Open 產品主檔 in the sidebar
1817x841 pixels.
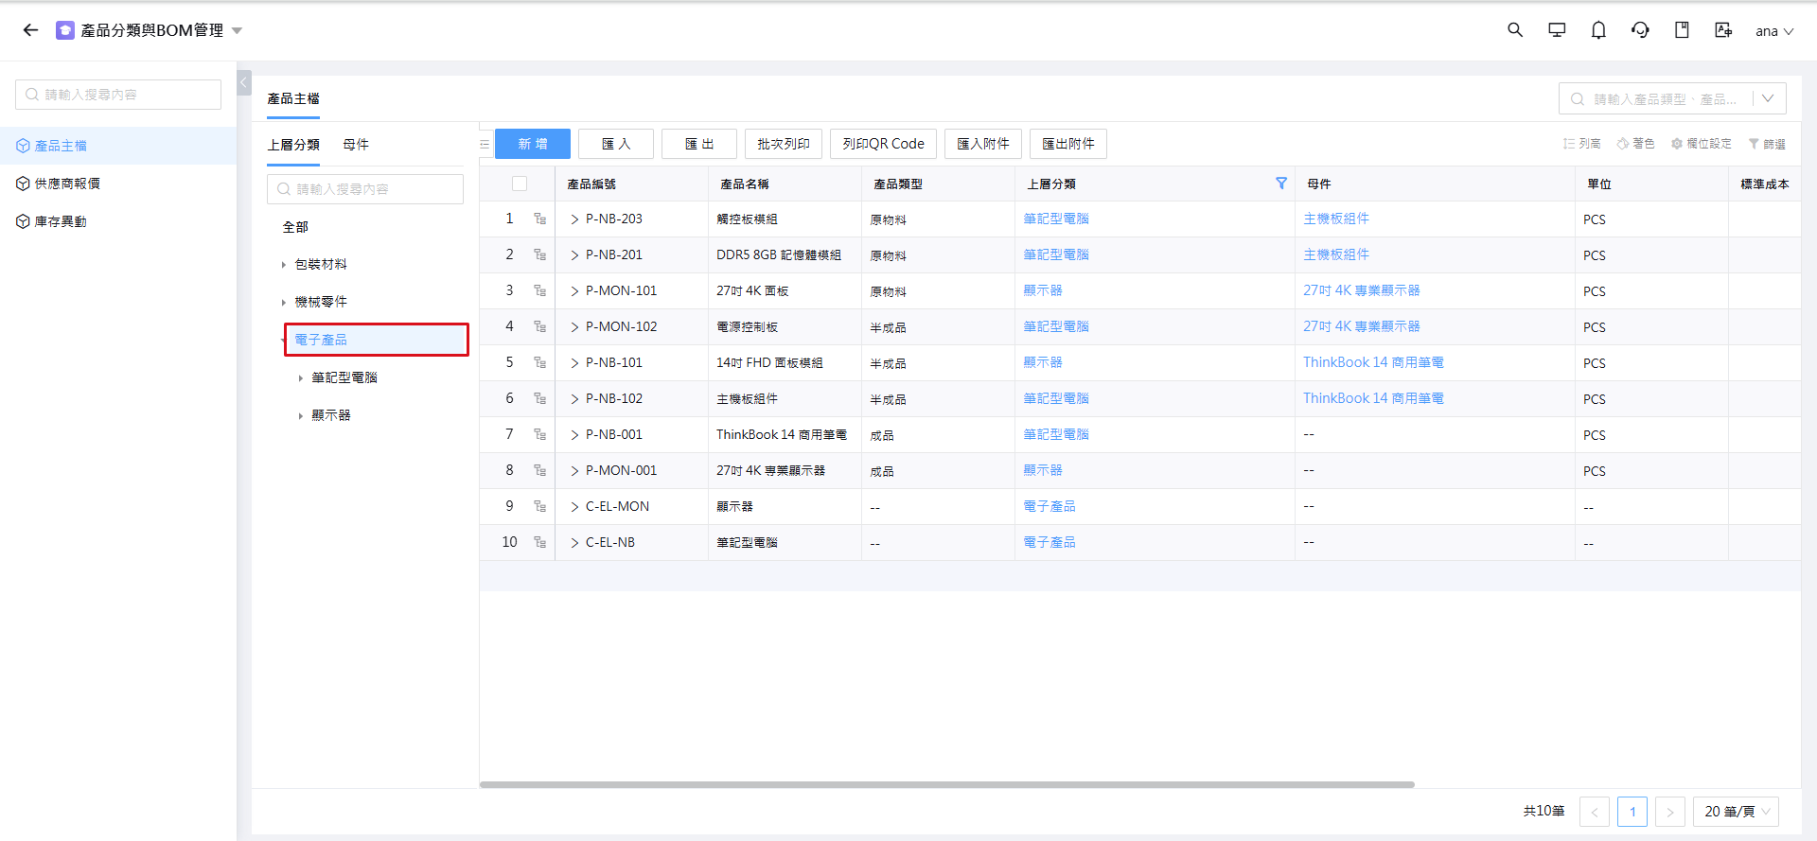click(118, 146)
